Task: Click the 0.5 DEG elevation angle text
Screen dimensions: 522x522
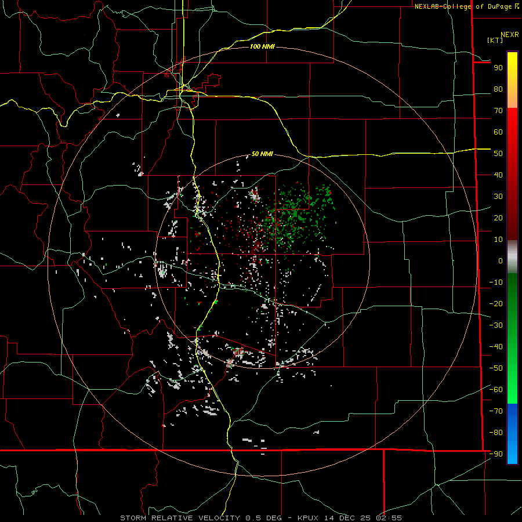Action: tap(264, 518)
